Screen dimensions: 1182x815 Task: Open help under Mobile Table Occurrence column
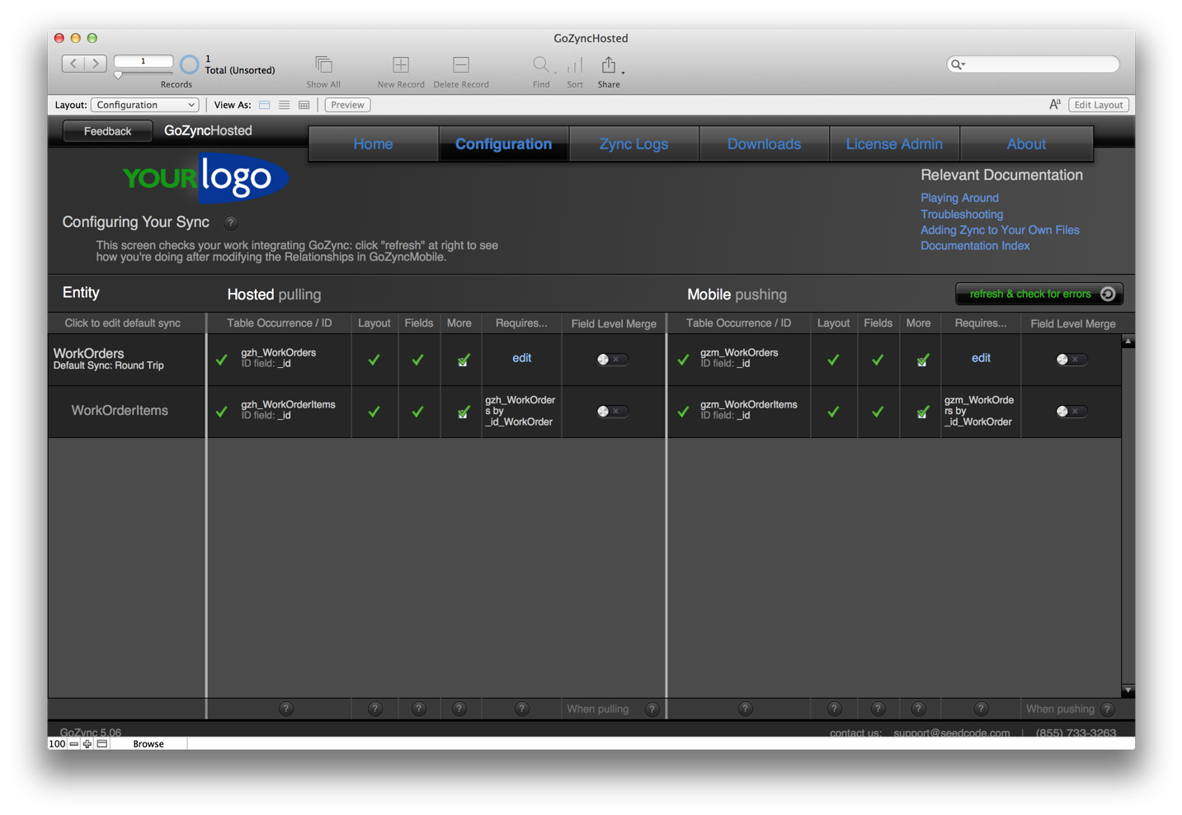746,709
